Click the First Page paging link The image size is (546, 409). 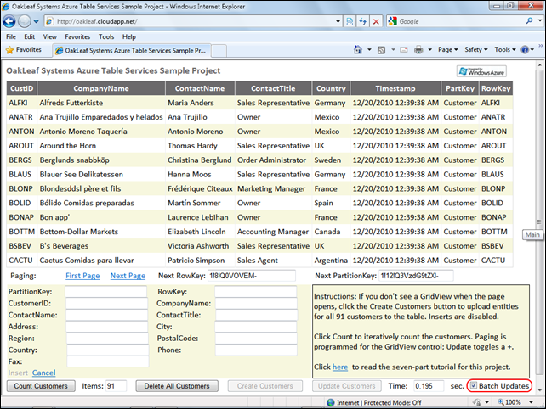(82, 276)
